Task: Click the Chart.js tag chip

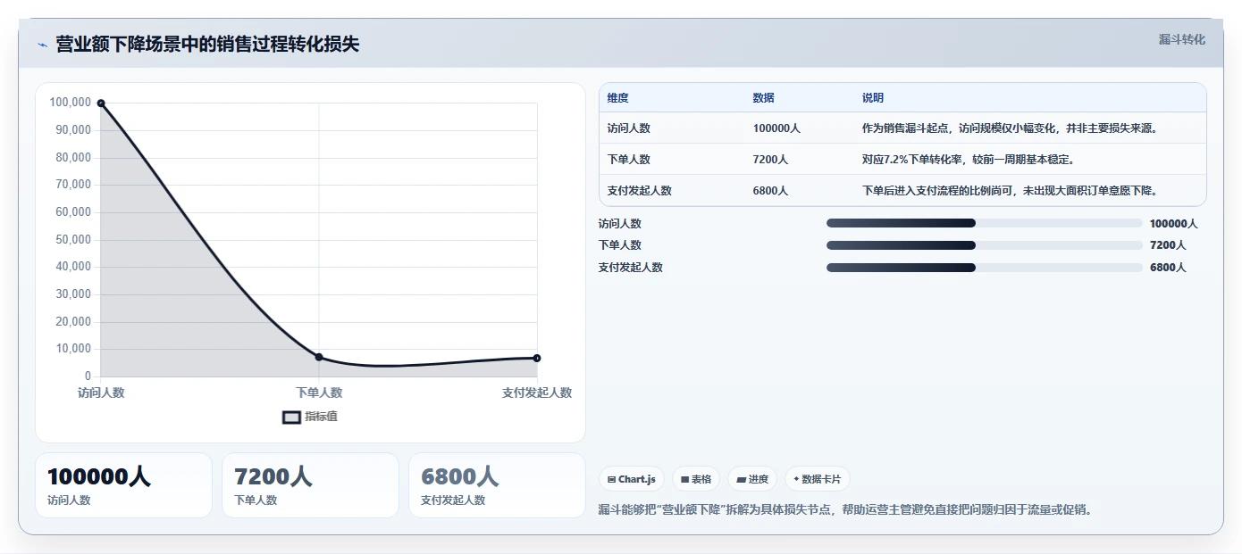Action: 632,479
